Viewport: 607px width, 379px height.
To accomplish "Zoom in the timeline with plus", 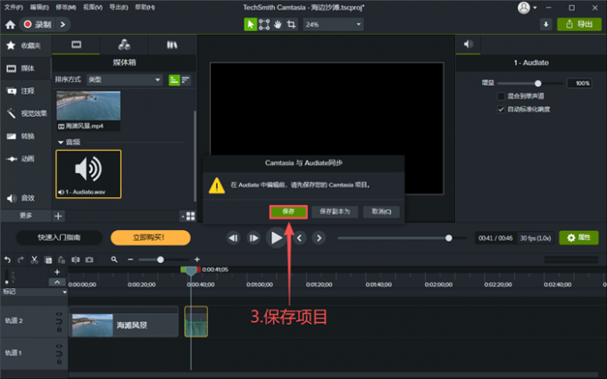I will click(x=197, y=260).
